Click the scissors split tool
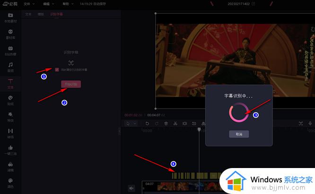 point(175,124)
